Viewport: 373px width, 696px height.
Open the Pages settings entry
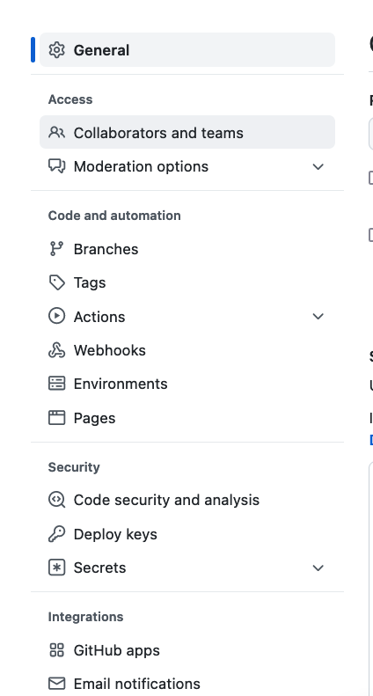[187, 418]
